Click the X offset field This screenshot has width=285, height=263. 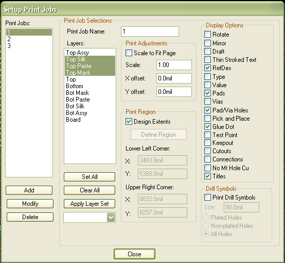(174, 78)
